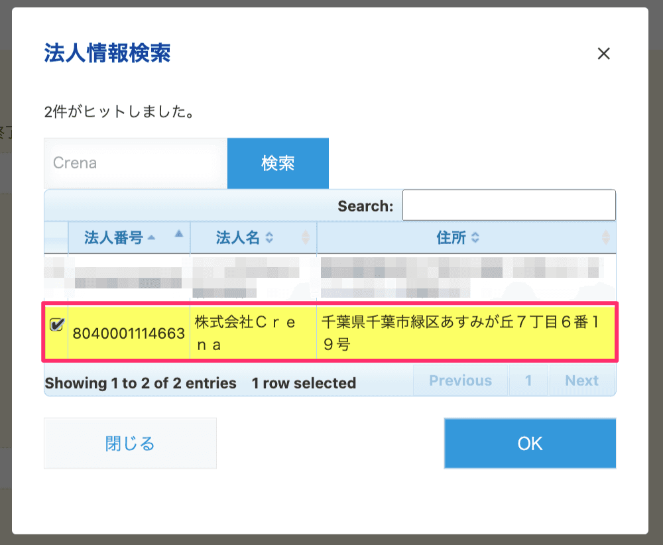Click the Crena search text field
Screen dimensions: 663x545
click(x=136, y=163)
